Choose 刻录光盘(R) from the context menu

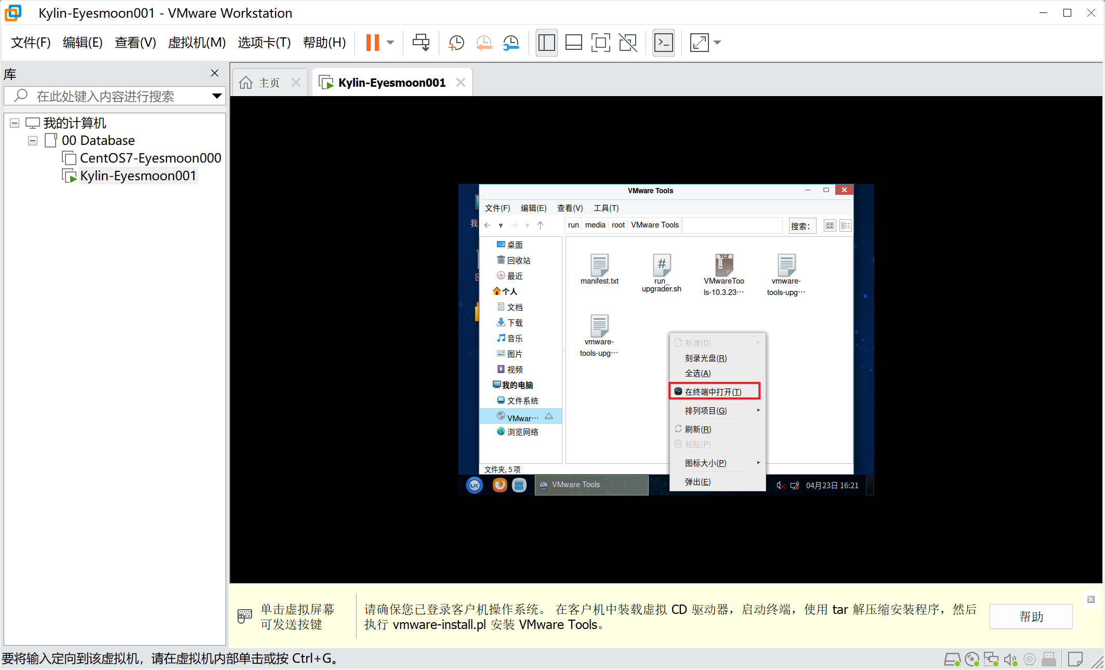705,358
